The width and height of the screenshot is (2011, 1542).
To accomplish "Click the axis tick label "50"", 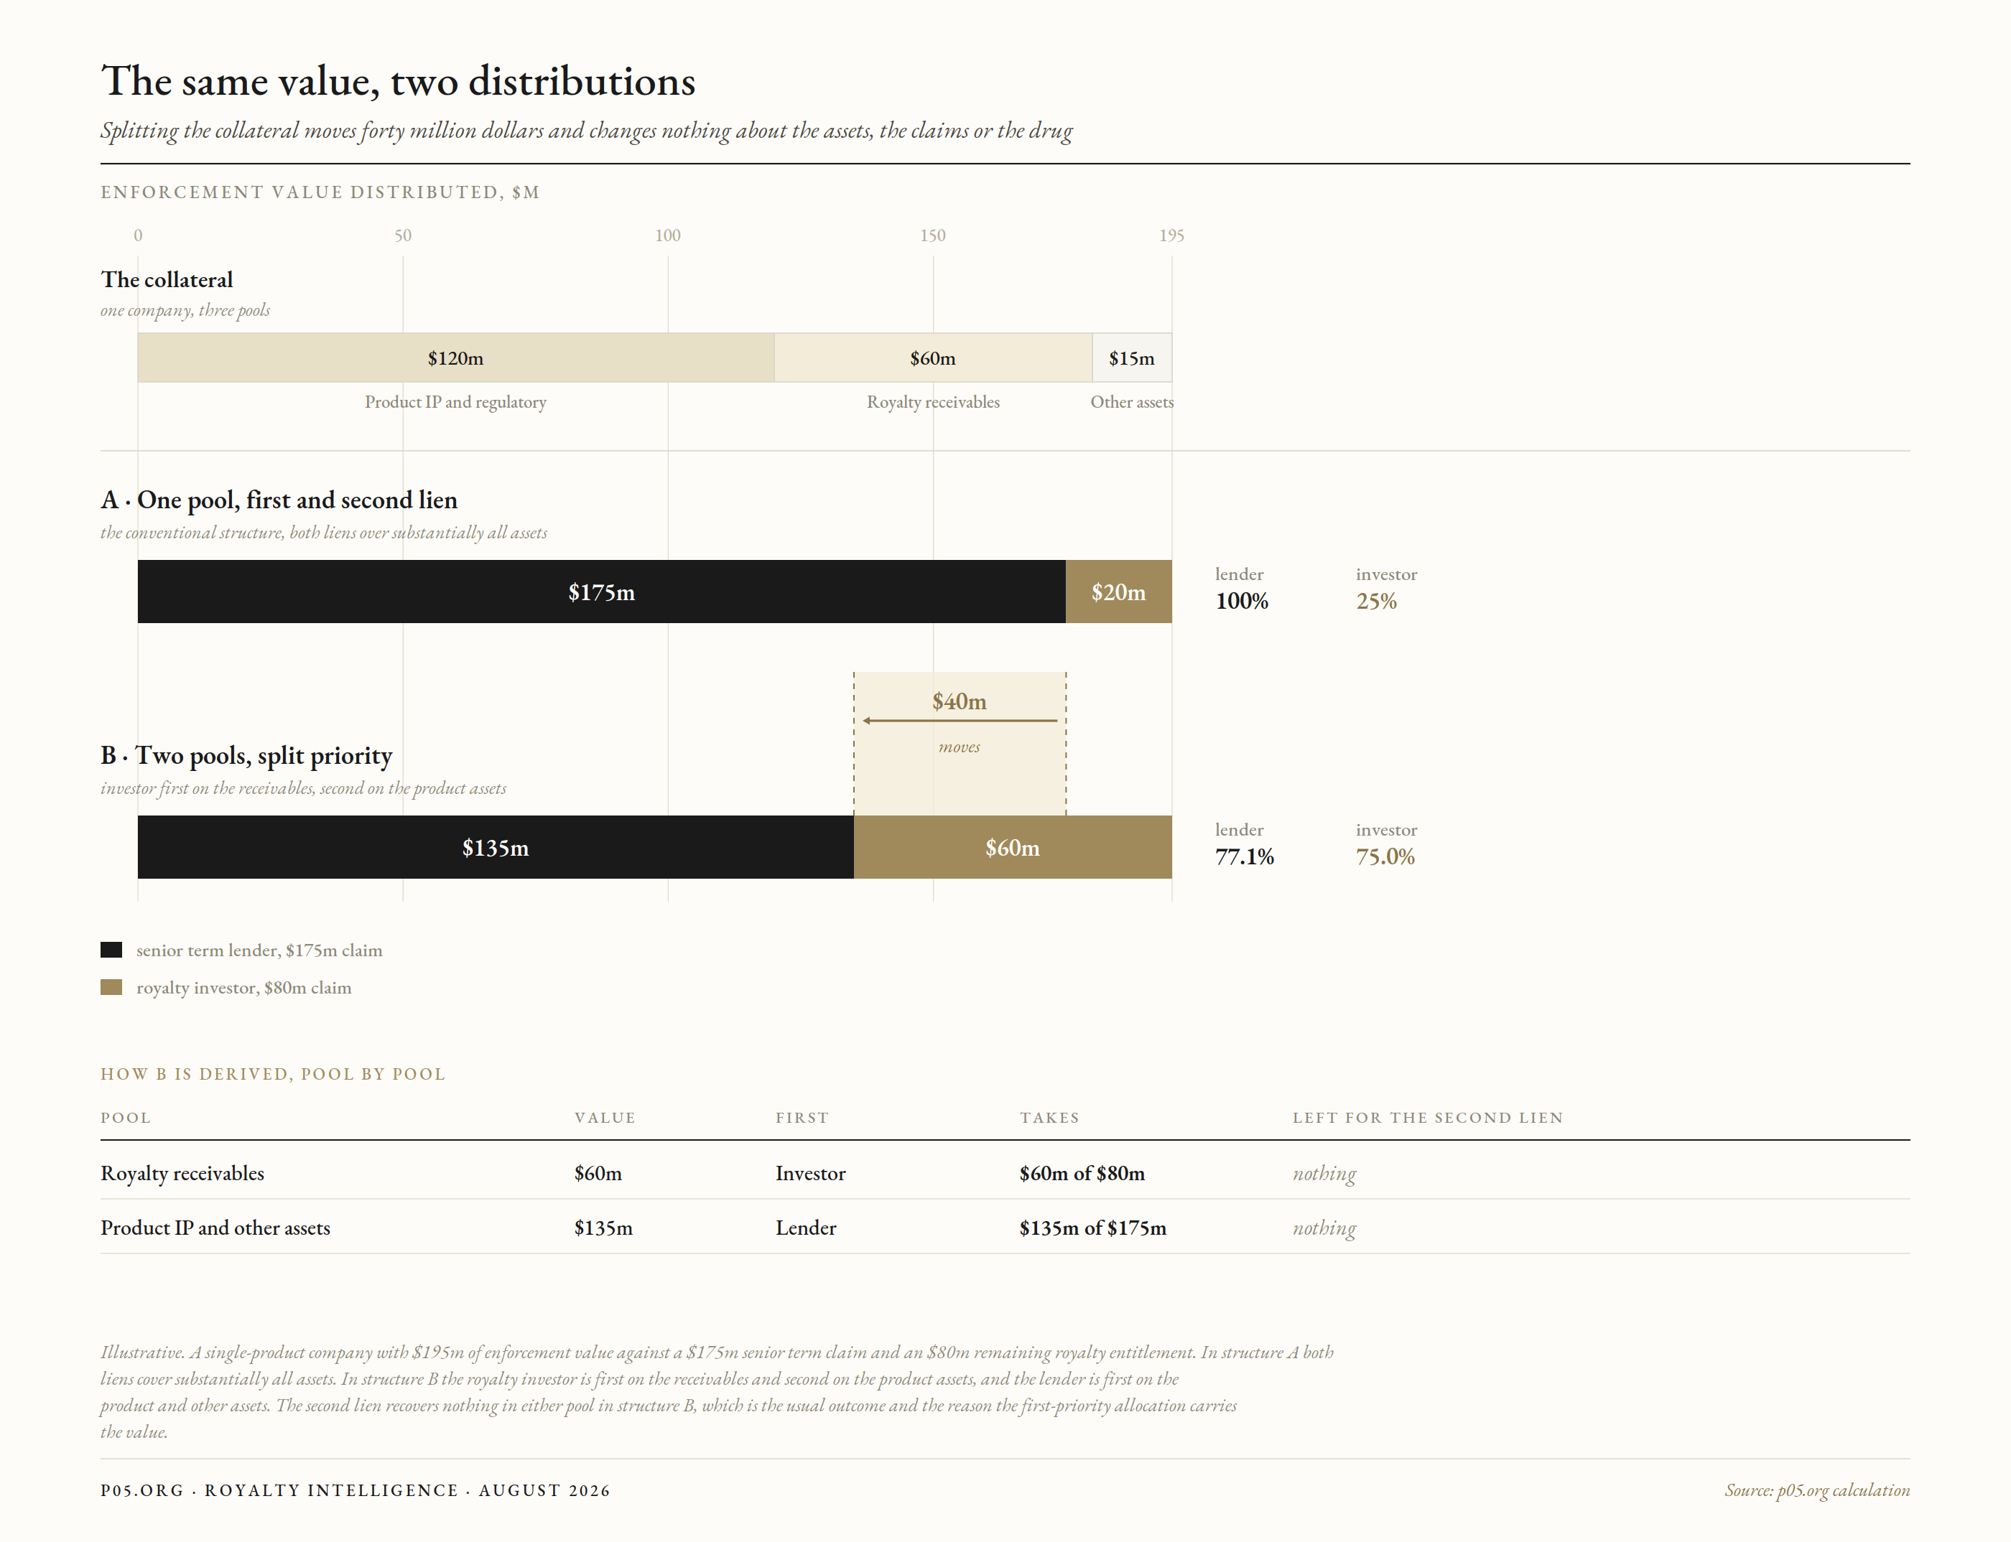I will point(403,235).
